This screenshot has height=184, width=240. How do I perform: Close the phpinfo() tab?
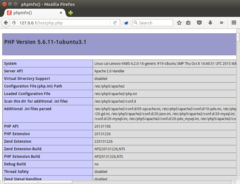61,13
